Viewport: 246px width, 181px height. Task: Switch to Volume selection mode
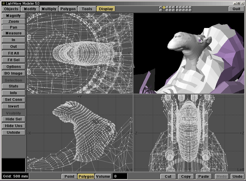tap(103, 176)
